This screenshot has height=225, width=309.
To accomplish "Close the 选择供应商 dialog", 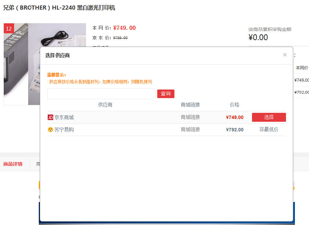I will [x=285, y=55].
